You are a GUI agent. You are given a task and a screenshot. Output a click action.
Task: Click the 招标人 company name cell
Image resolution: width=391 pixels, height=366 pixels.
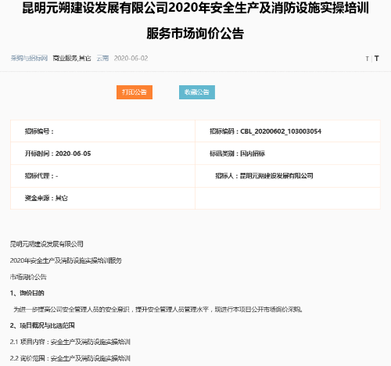click(x=288, y=176)
